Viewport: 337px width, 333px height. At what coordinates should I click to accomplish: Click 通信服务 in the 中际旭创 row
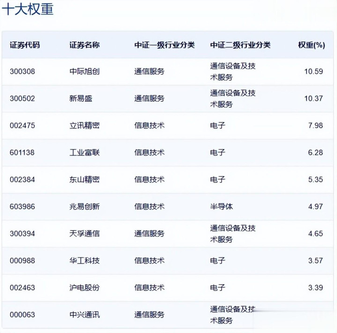point(150,71)
